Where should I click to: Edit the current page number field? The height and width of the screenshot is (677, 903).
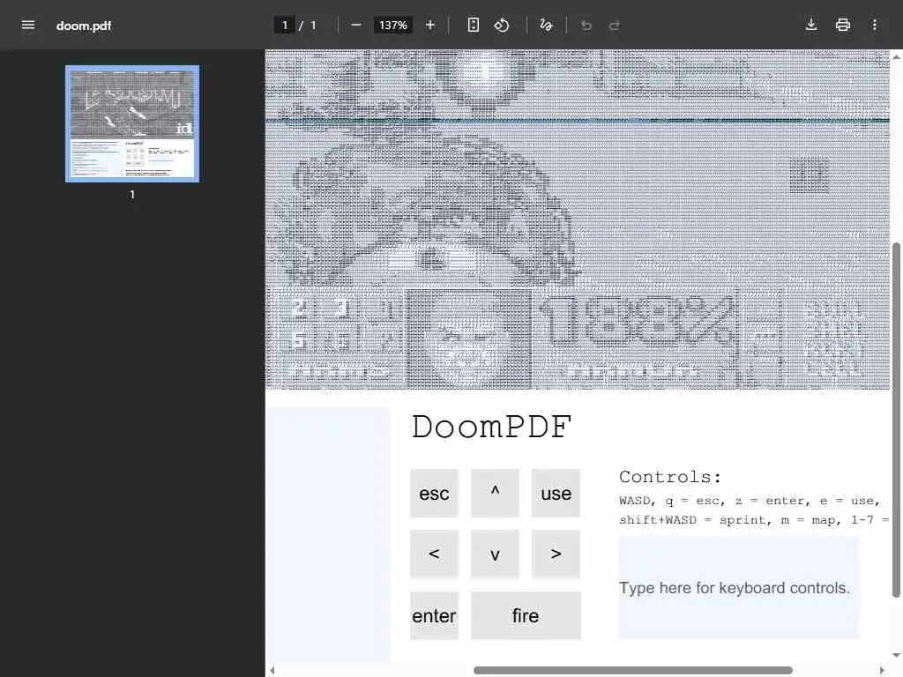tap(285, 26)
